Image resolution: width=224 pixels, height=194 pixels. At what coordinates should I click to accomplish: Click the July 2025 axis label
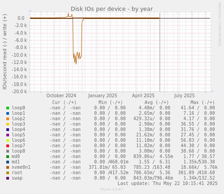coord(184,95)
